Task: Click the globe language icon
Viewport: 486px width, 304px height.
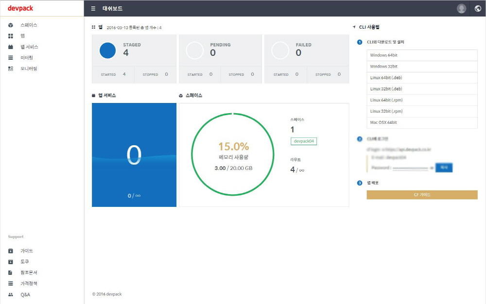Action: [x=478, y=8]
